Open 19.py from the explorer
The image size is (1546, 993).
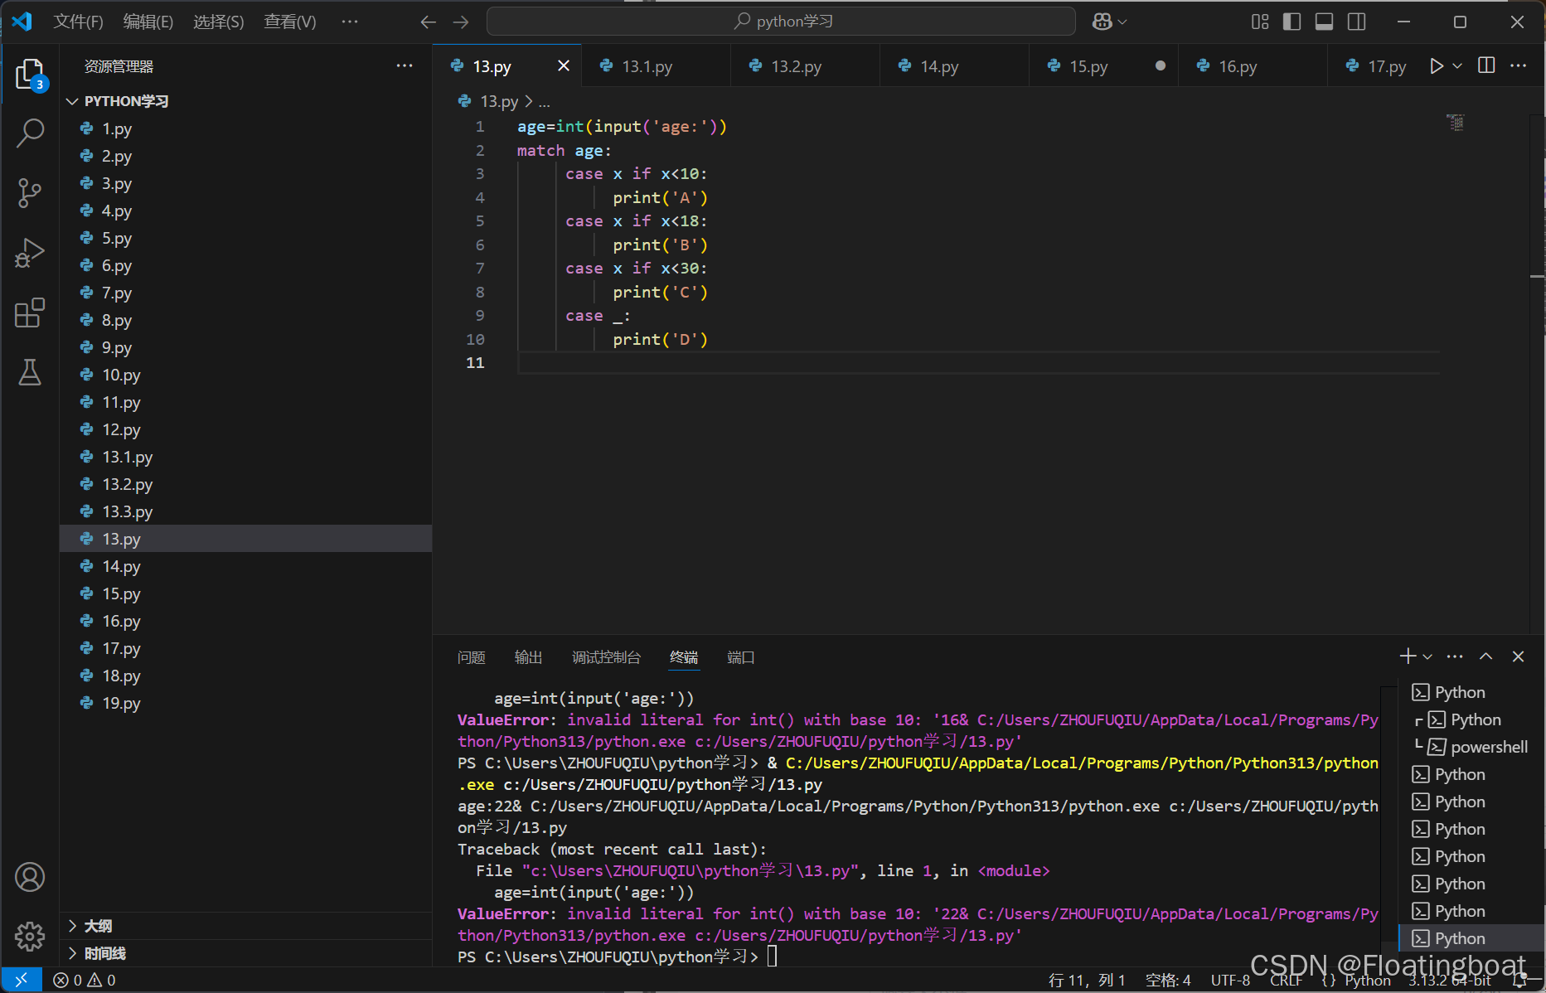121,703
